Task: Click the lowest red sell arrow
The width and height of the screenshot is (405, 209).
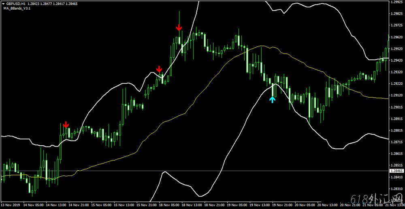Action: click(66, 125)
